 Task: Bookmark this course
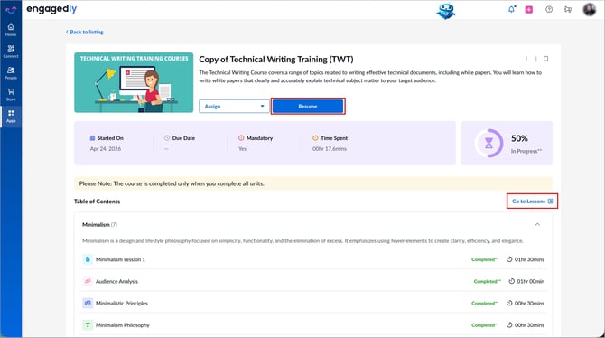546,59
